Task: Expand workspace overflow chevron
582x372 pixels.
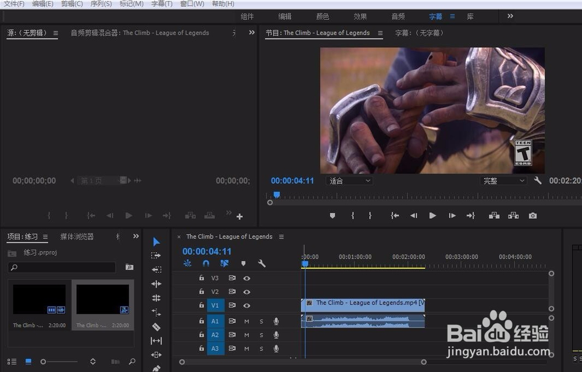Action: point(510,16)
